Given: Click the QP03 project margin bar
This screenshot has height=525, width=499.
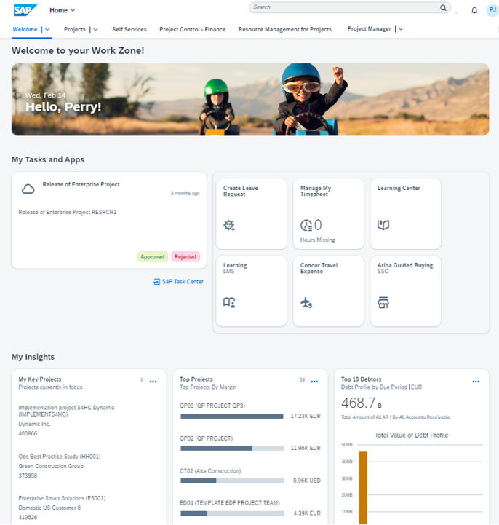Looking at the screenshot, I should coord(233,417).
